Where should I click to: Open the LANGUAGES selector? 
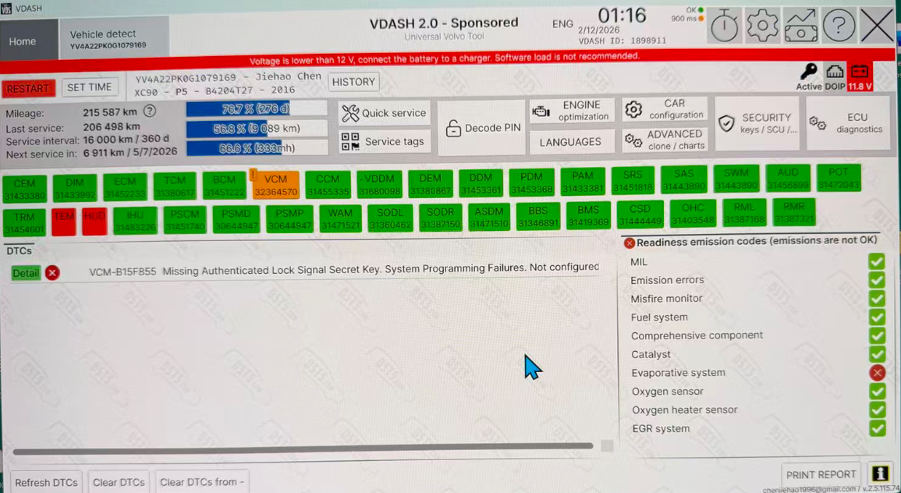570,142
